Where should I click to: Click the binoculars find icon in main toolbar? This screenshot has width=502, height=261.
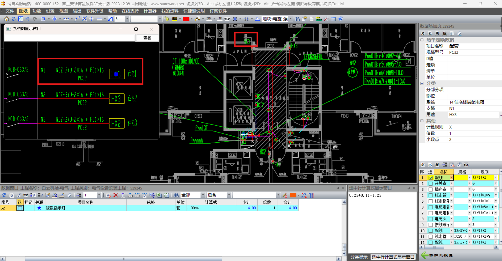pyautogui.click(x=297, y=19)
